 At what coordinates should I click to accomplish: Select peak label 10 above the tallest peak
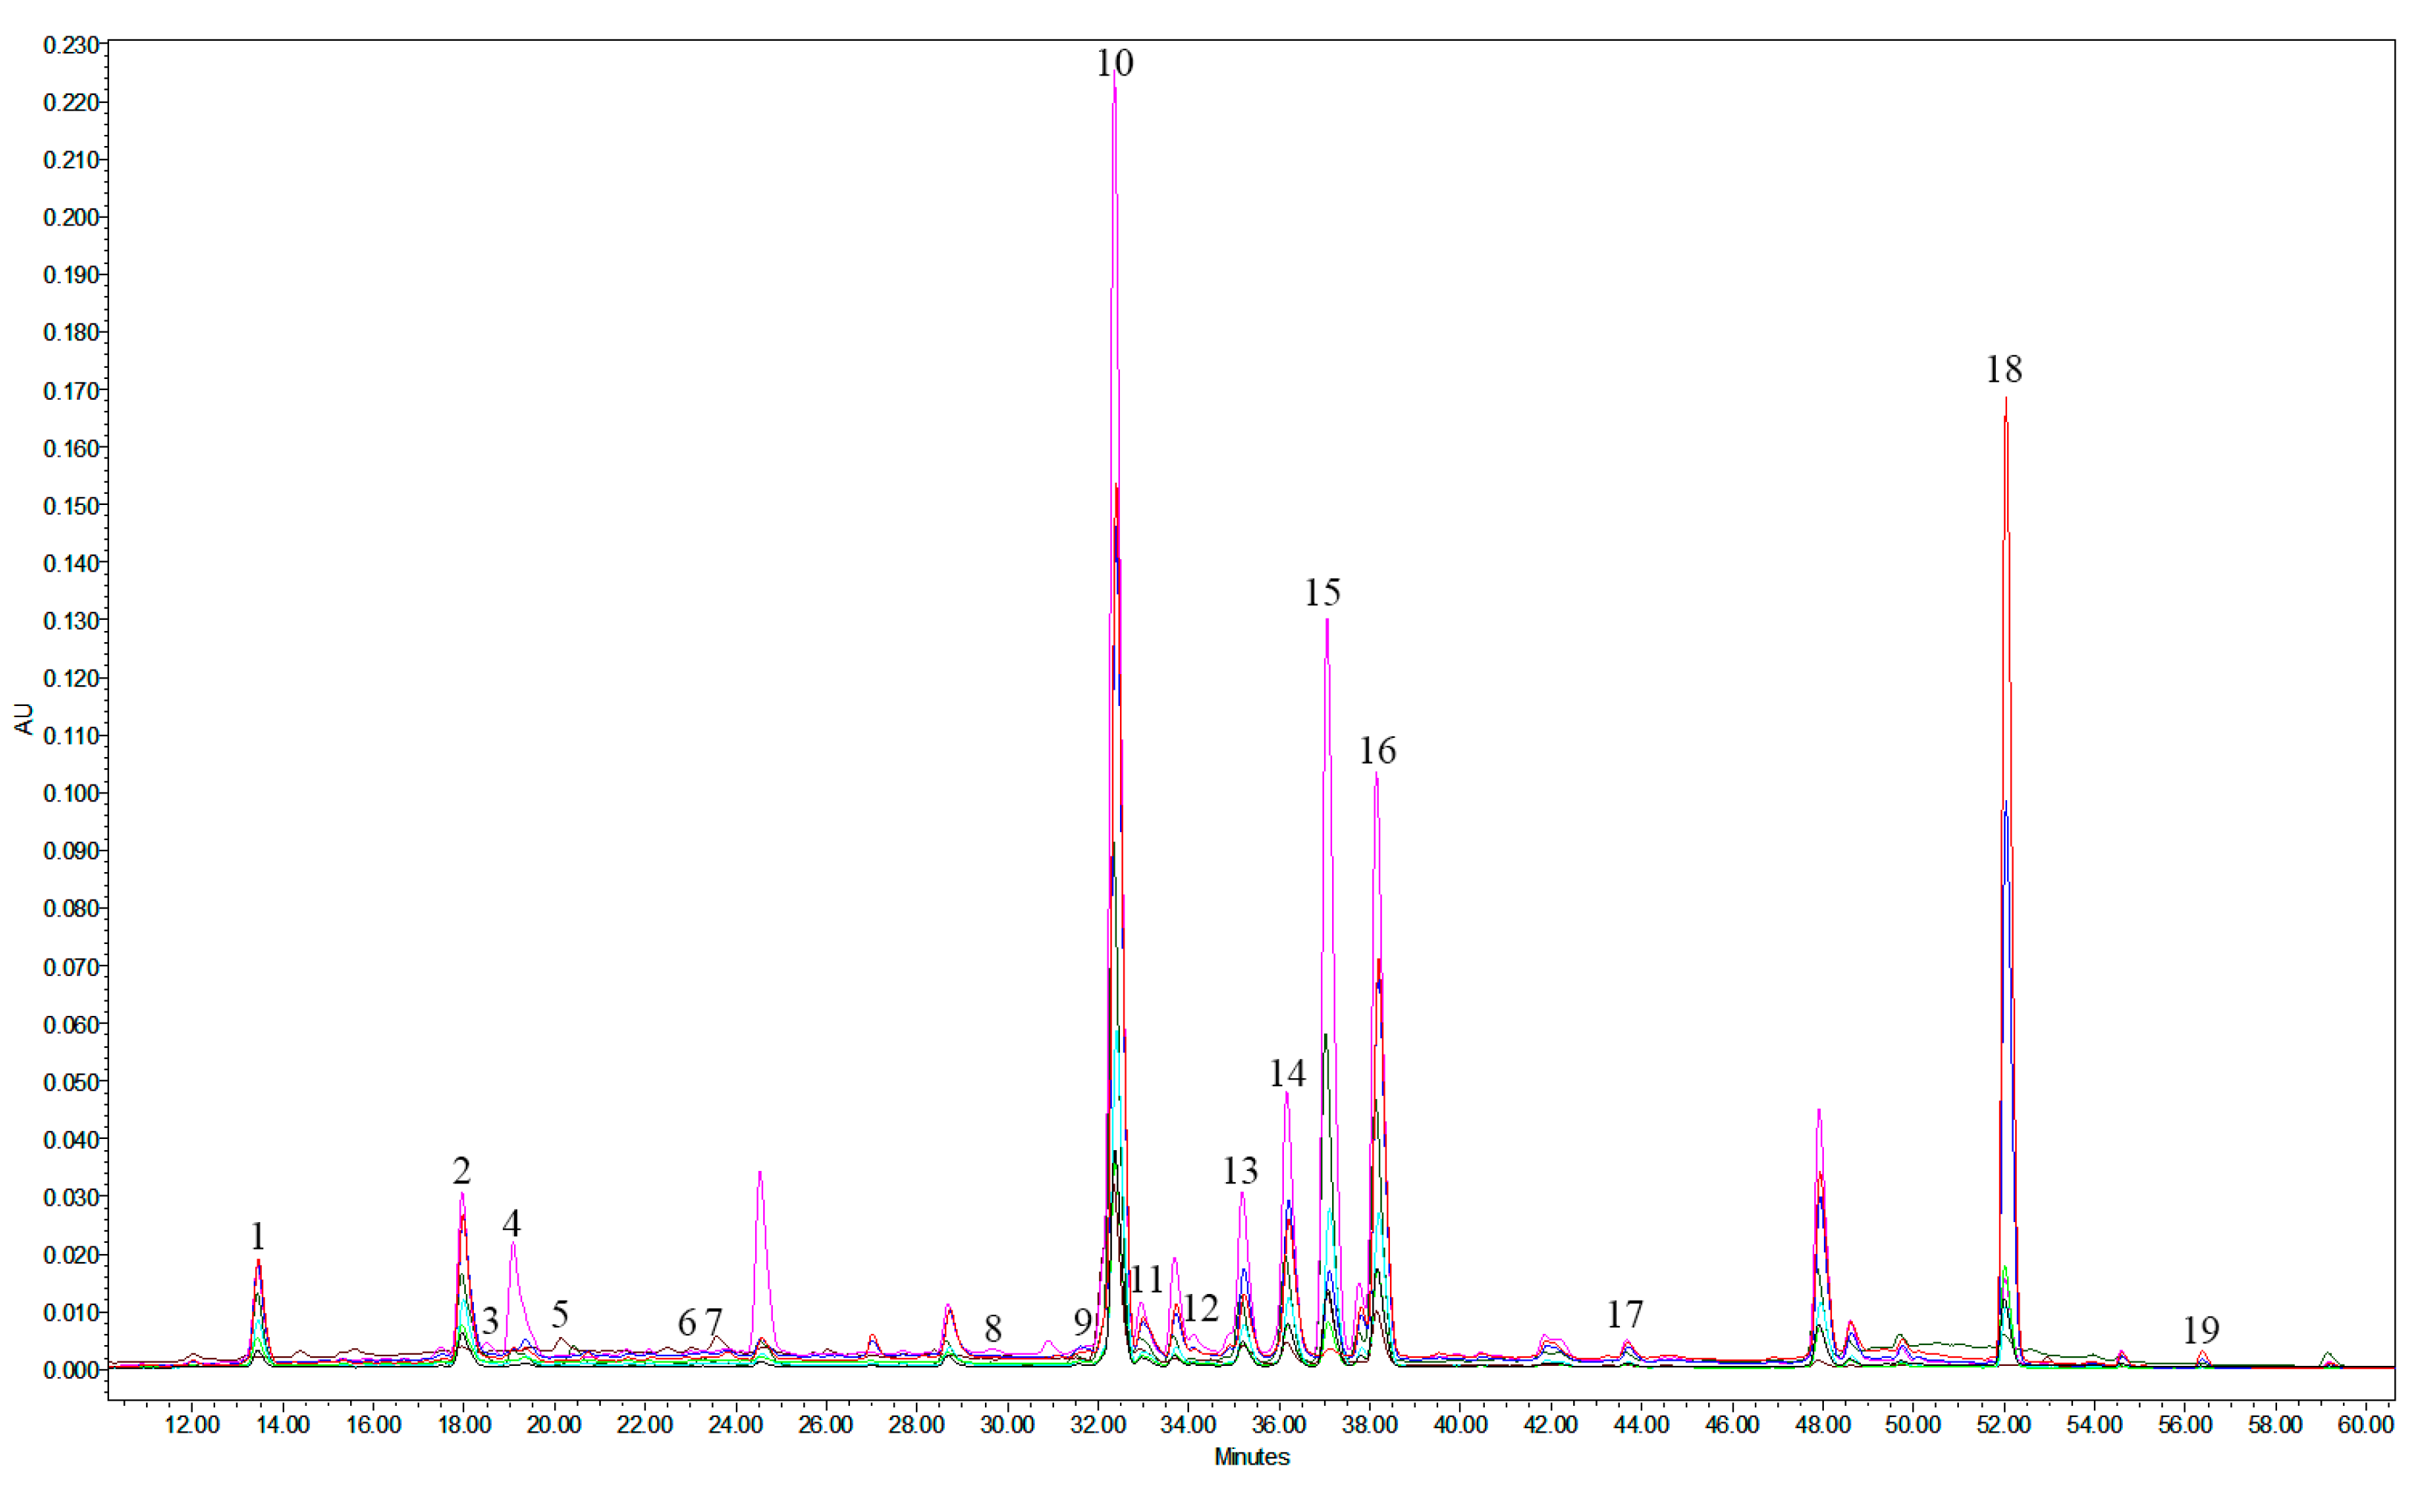[1113, 62]
